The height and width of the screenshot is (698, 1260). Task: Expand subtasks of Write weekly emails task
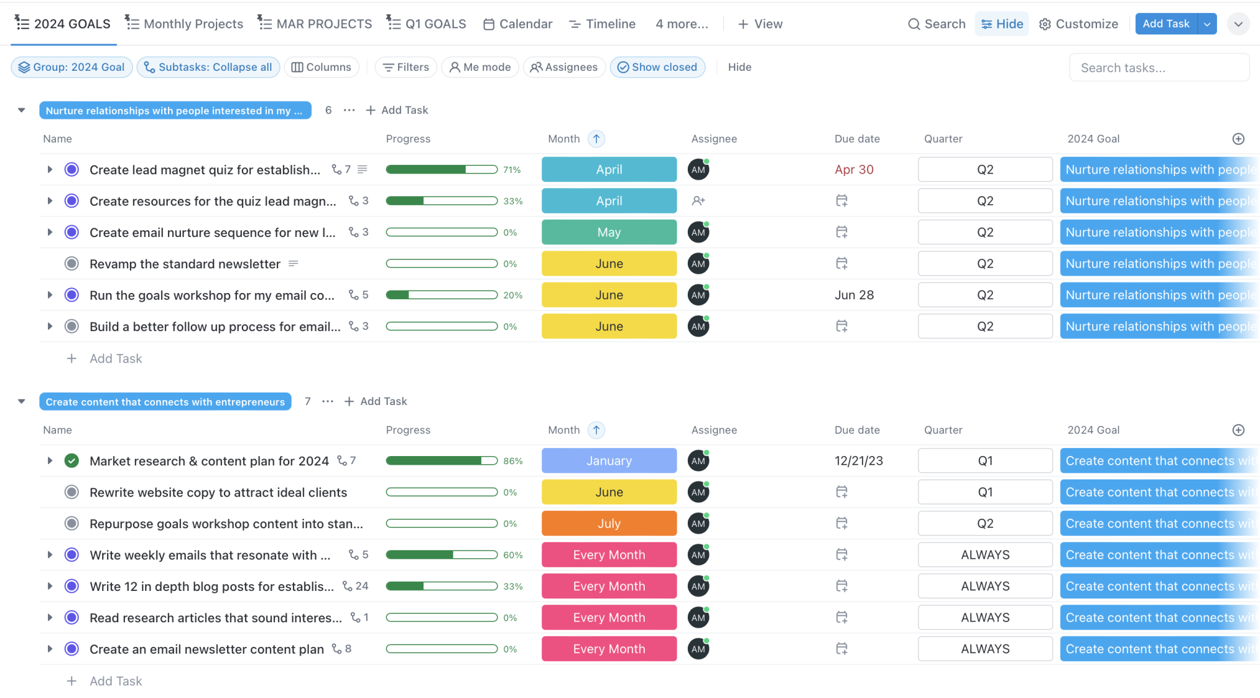click(50, 555)
